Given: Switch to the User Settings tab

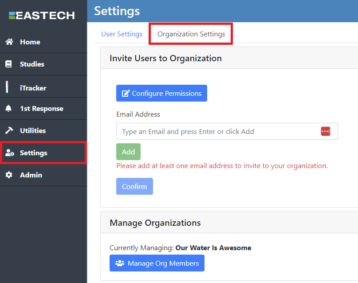Looking at the screenshot, I should pyautogui.click(x=122, y=34).
